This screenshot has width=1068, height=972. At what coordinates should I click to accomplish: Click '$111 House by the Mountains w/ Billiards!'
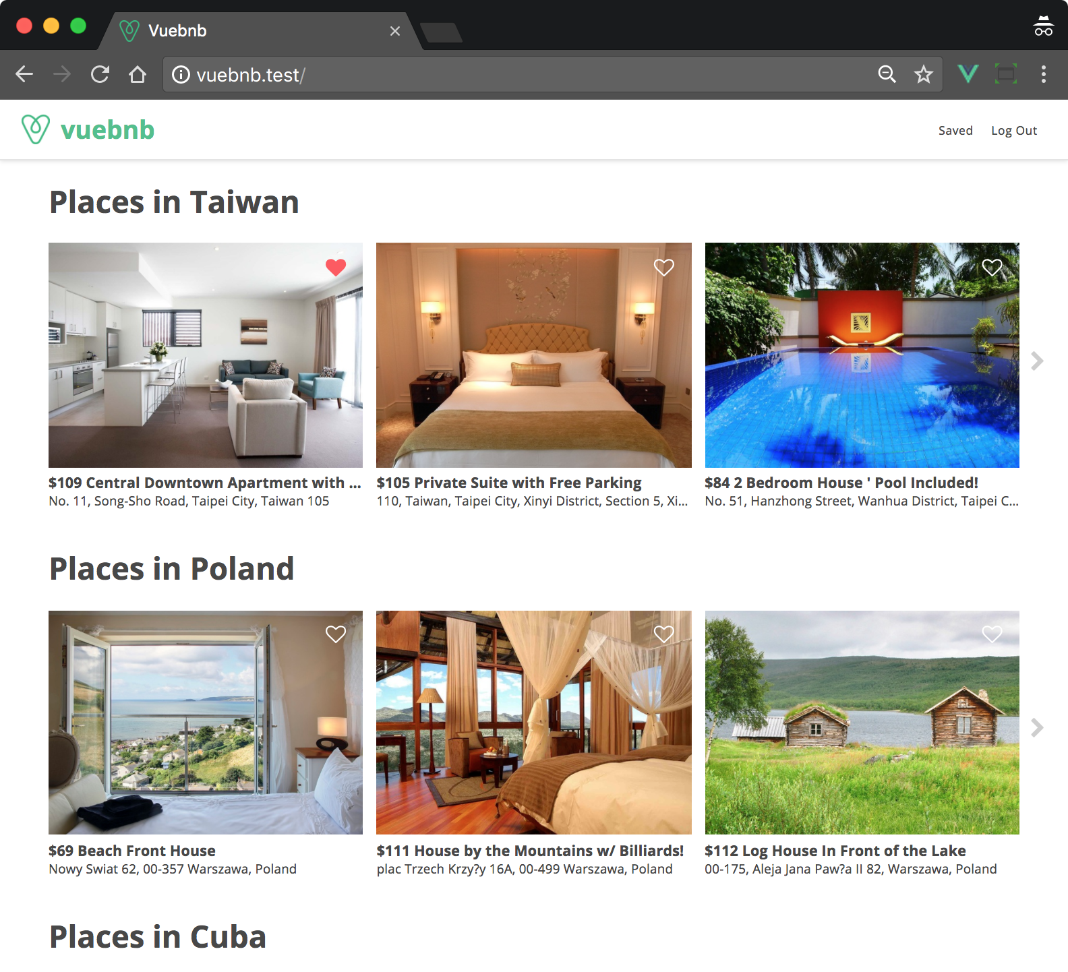[x=530, y=851]
